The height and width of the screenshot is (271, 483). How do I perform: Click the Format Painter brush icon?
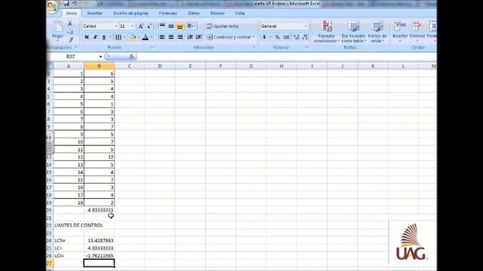[x=70, y=39]
